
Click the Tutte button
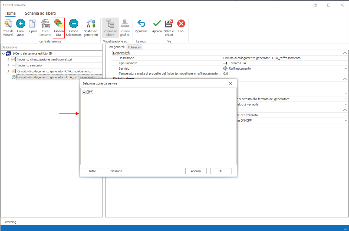point(92,171)
